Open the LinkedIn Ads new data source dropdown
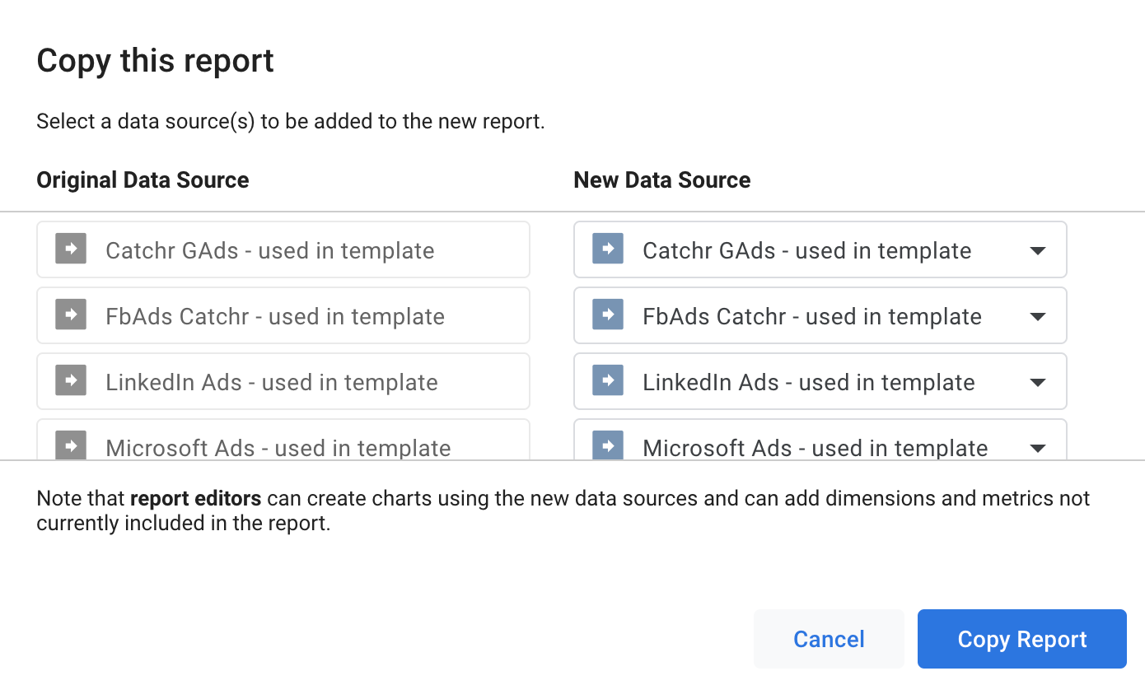This screenshot has height=685, width=1145. click(1037, 381)
